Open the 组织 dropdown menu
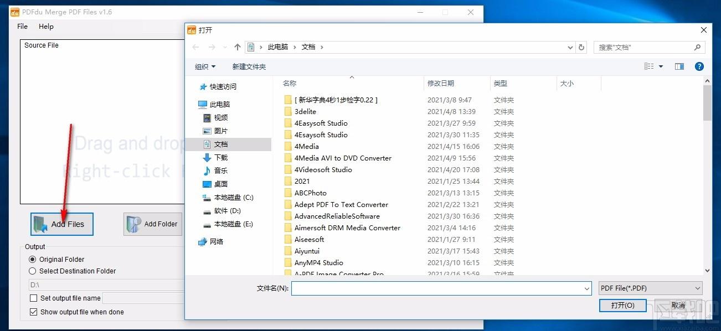 click(205, 66)
